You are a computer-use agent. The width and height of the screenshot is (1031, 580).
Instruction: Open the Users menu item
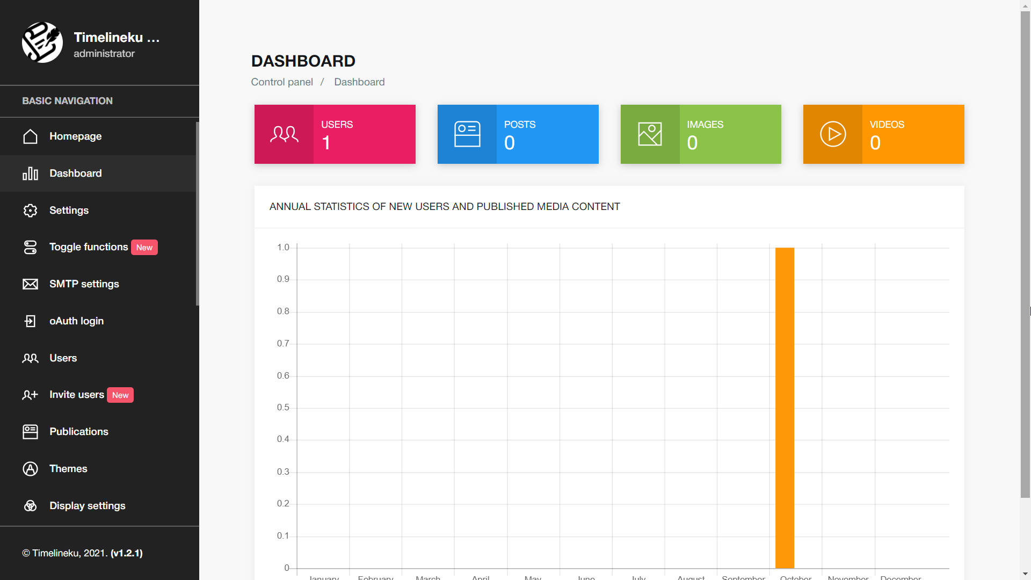point(63,358)
